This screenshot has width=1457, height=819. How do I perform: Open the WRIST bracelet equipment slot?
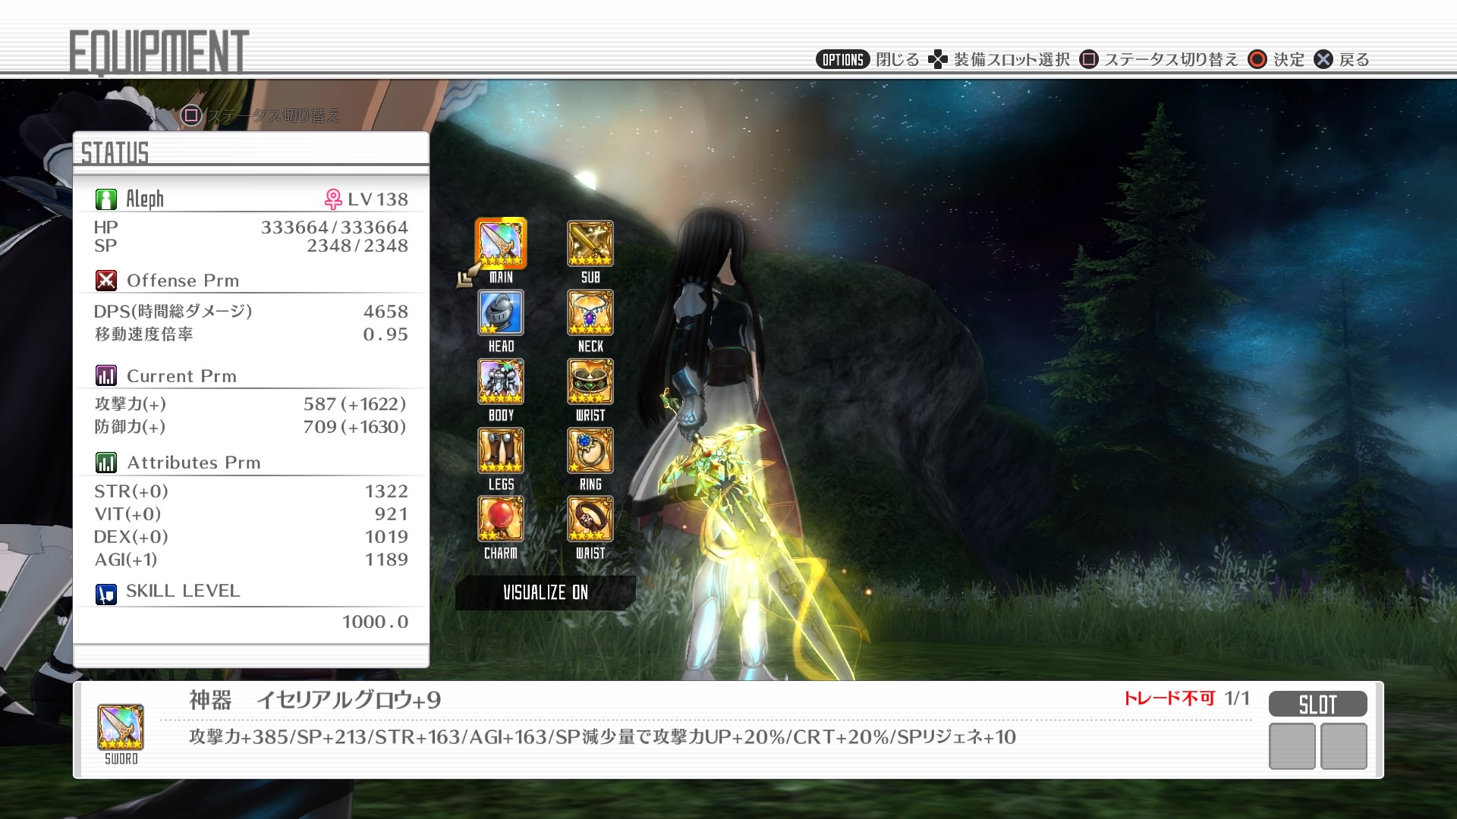click(590, 381)
